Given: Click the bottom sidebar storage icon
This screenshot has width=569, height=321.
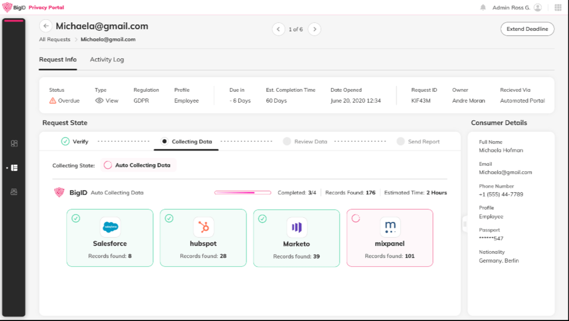Looking at the screenshot, I should tap(14, 192).
